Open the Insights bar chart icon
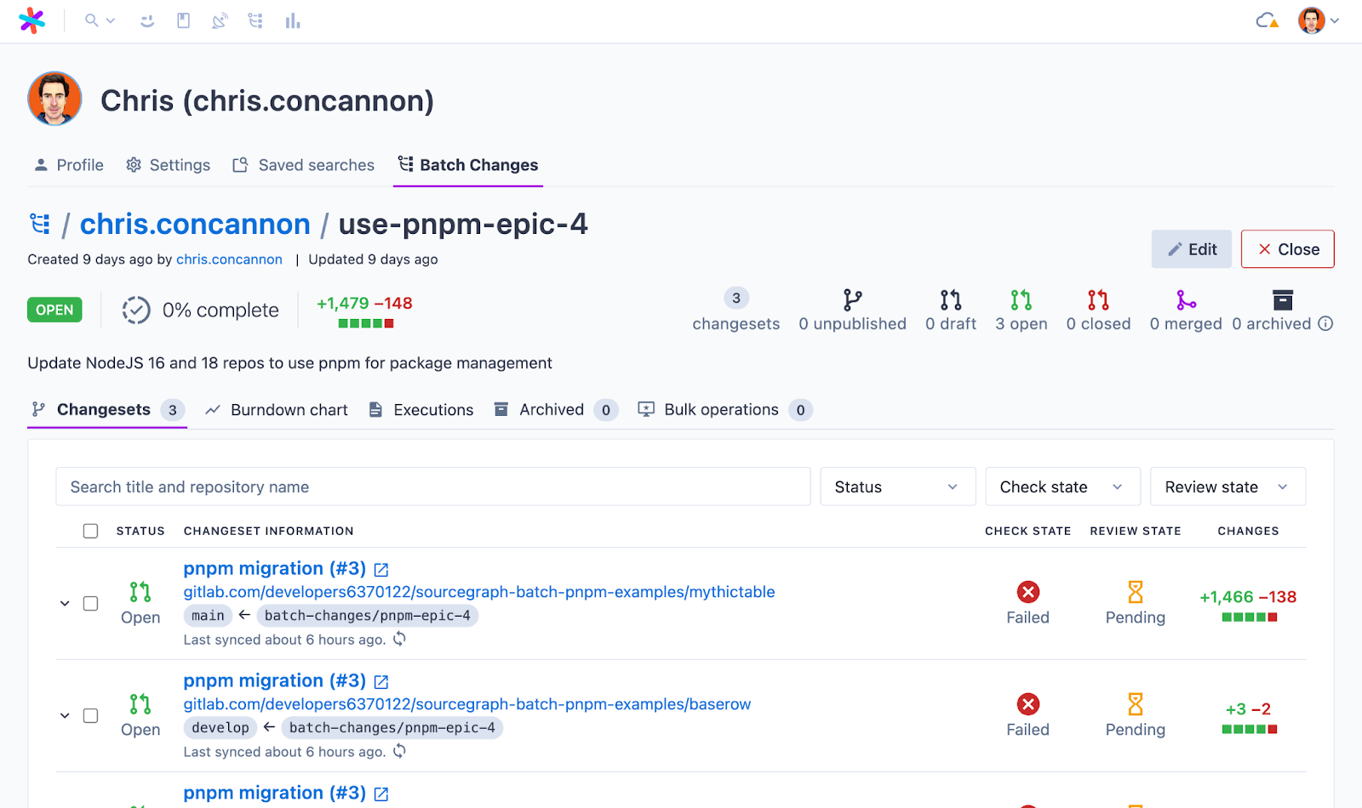This screenshot has height=808, width=1362. point(293,20)
